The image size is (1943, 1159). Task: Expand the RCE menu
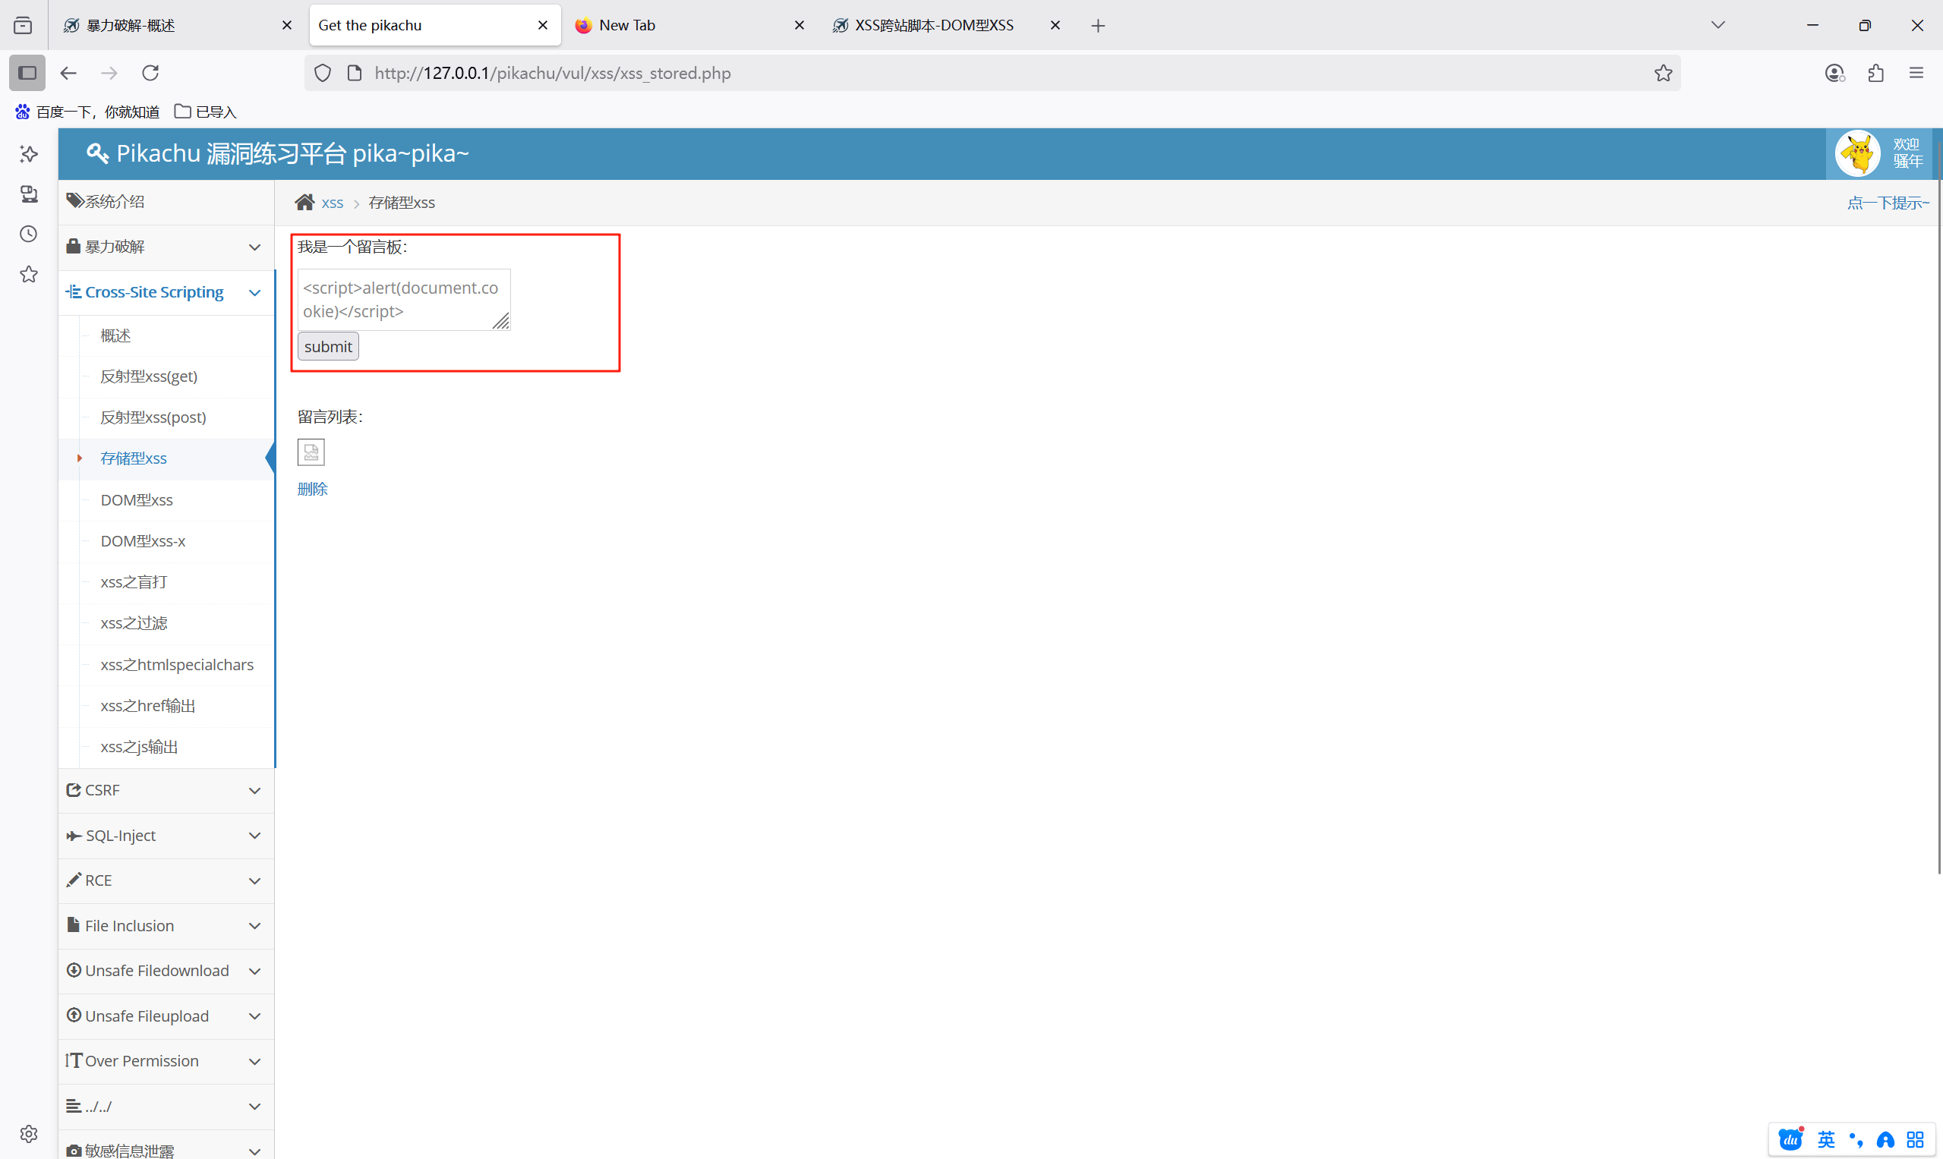[x=166, y=880]
